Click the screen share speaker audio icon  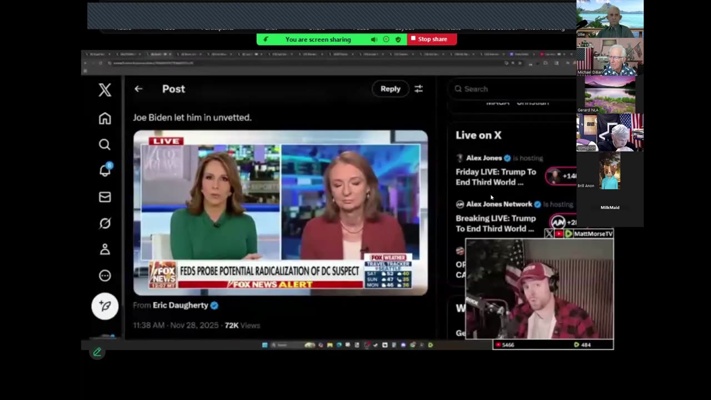coord(374,39)
